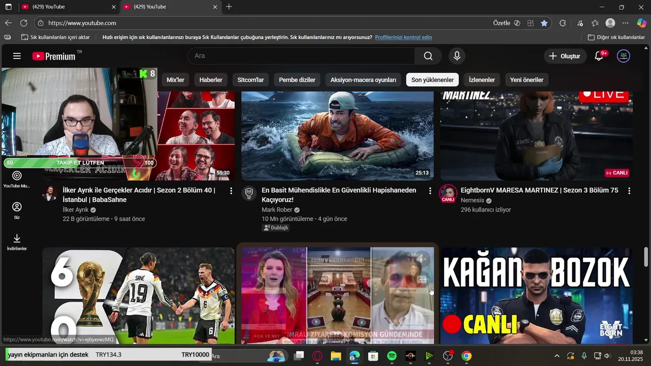The height and width of the screenshot is (366, 651).
Task: Select the İzlenenler chip
Action: 482,80
